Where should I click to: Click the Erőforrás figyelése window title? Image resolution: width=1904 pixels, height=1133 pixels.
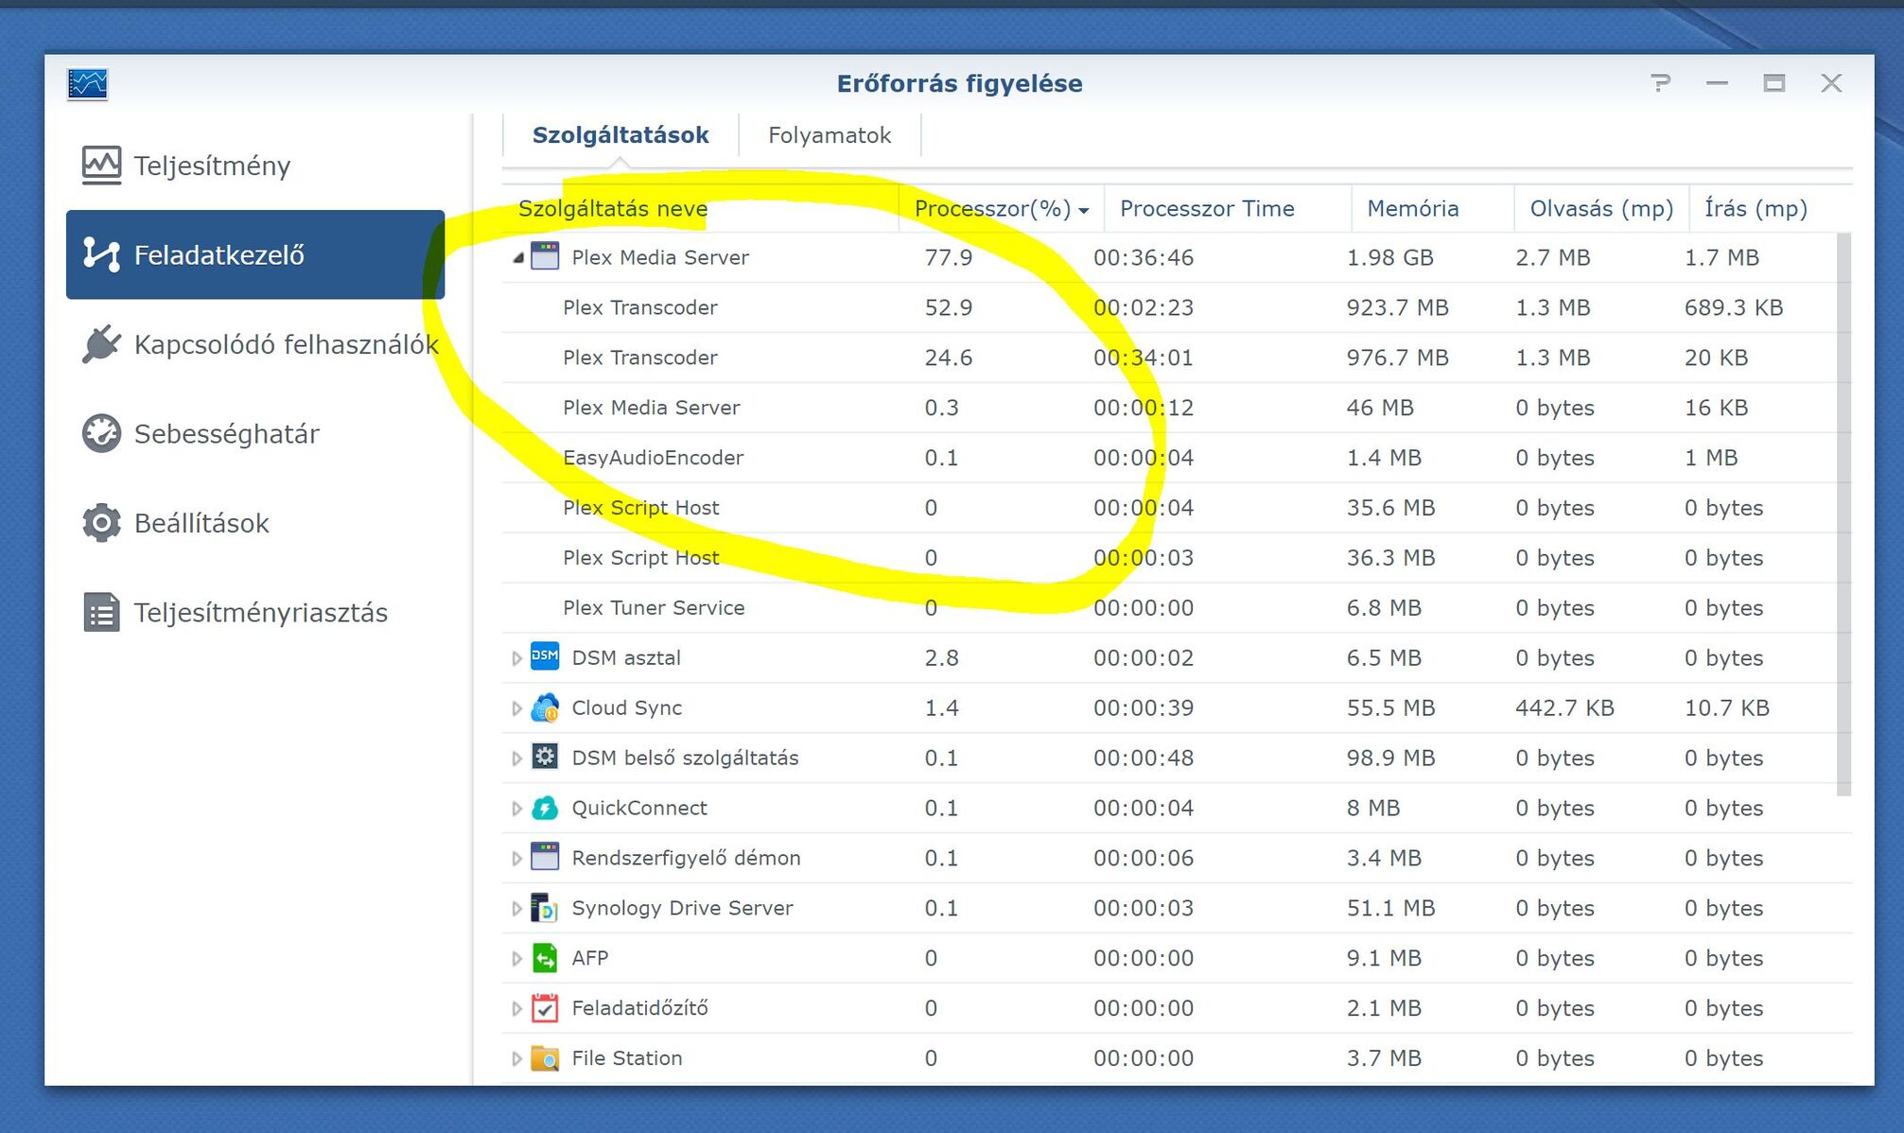pyautogui.click(x=959, y=83)
